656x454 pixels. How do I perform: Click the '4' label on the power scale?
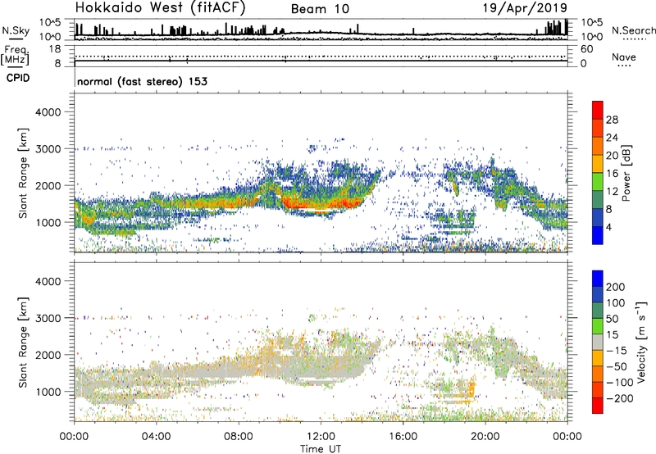[609, 227]
